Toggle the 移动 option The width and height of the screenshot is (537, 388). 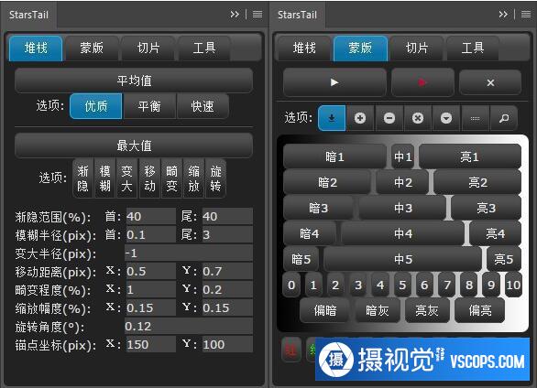(149, 178)
